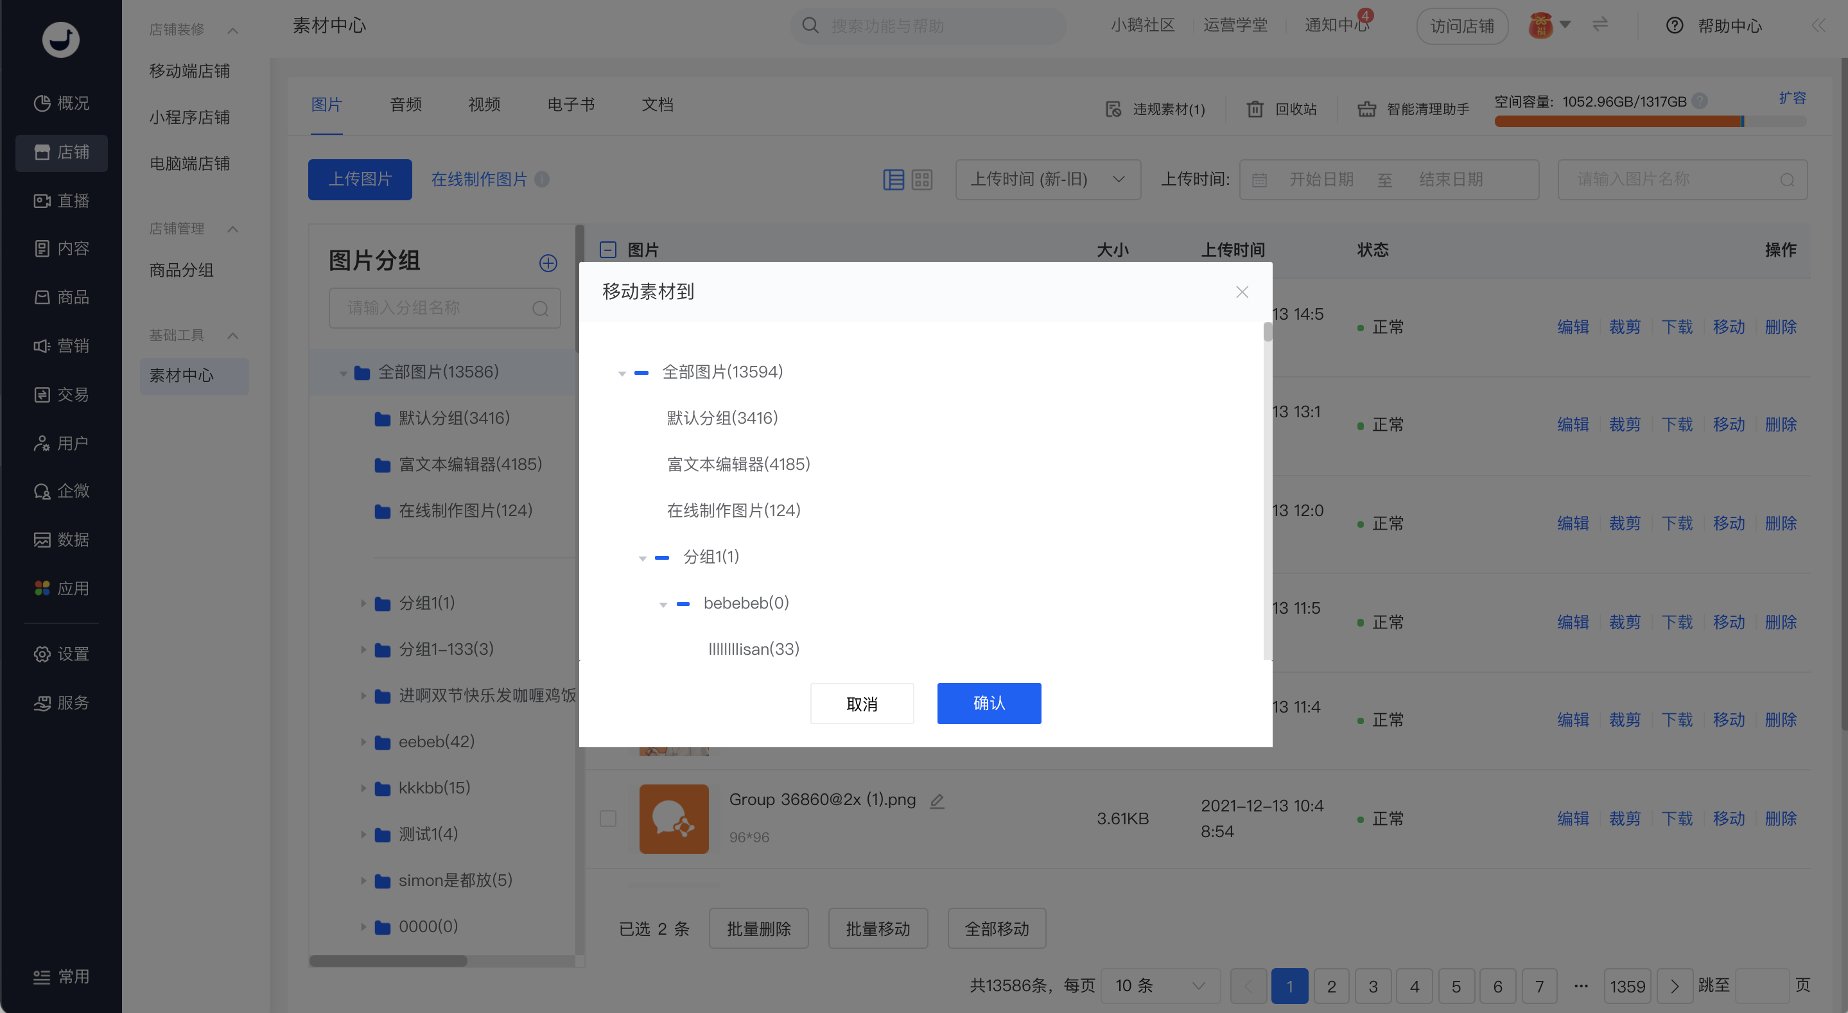Click the 取消 button in dialog
Viewport: 1848px width, 1013px height.
click(862, 703)
